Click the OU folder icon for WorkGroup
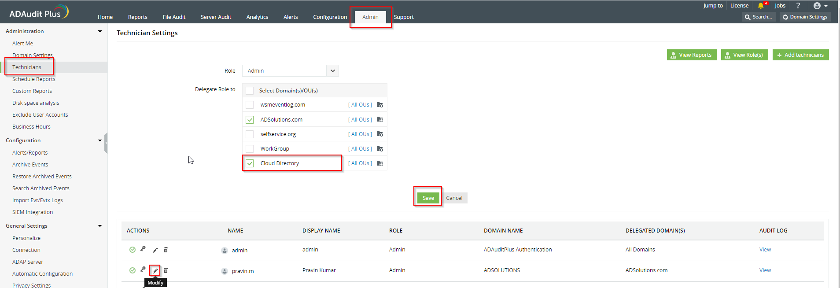 click(x=380, y=149)
